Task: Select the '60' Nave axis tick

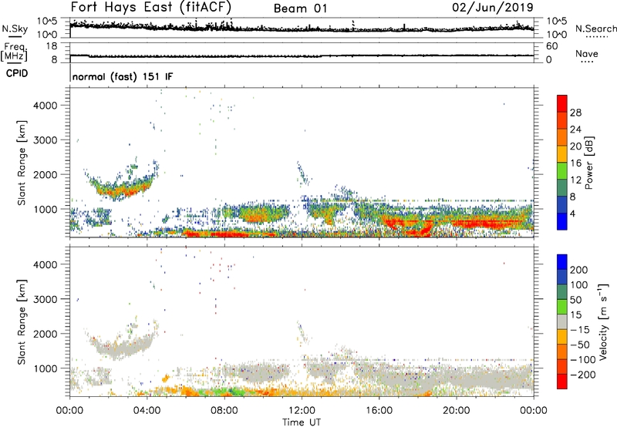Action: coord(551,46)
